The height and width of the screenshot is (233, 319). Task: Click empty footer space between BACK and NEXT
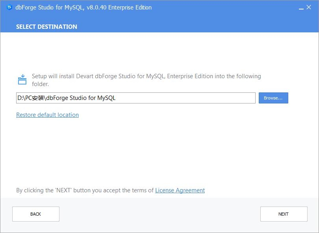pos(159,214)
